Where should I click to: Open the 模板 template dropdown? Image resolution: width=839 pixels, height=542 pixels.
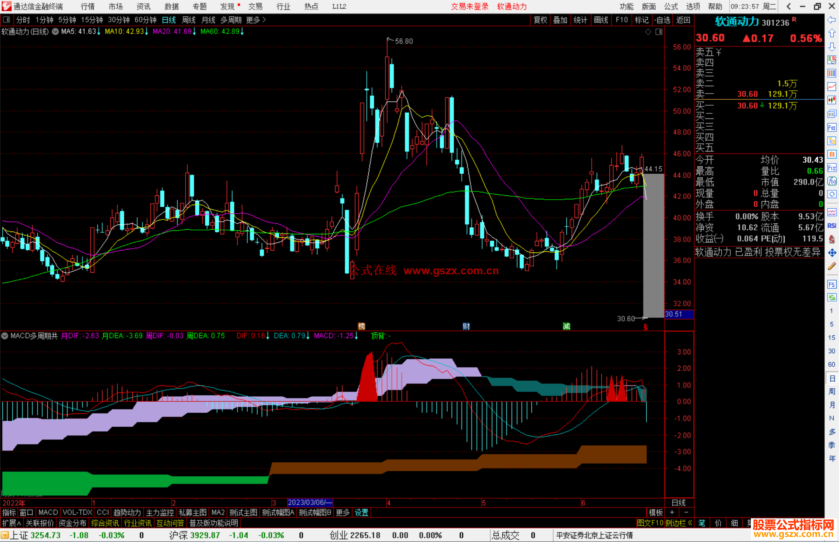point(656,513)
